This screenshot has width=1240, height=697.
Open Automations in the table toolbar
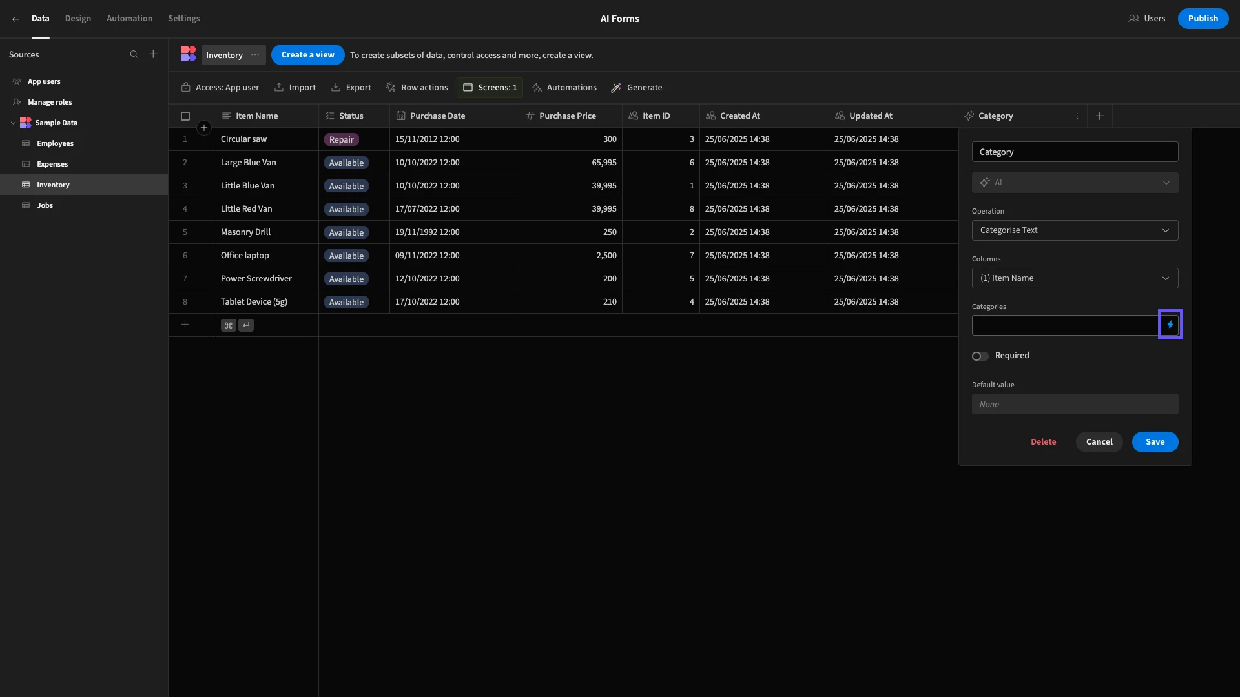[x=564, y=88]
